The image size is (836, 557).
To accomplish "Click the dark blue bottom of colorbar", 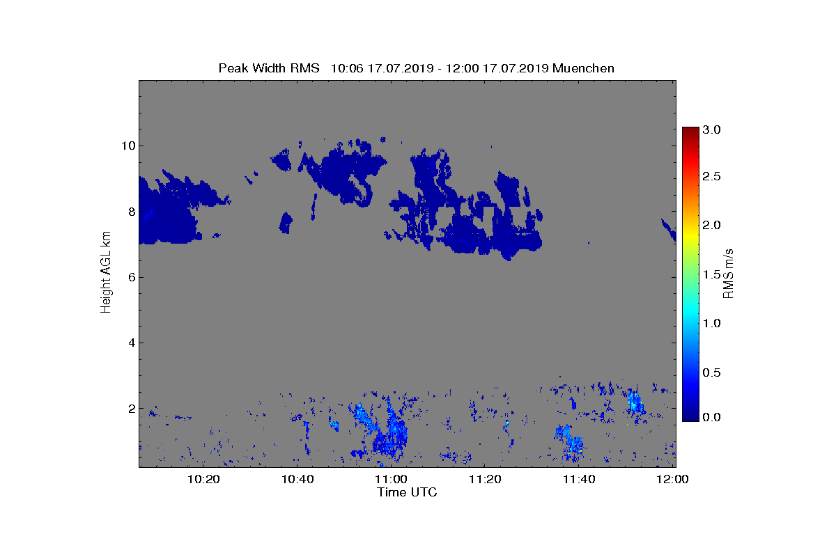I will click(690, 415).
